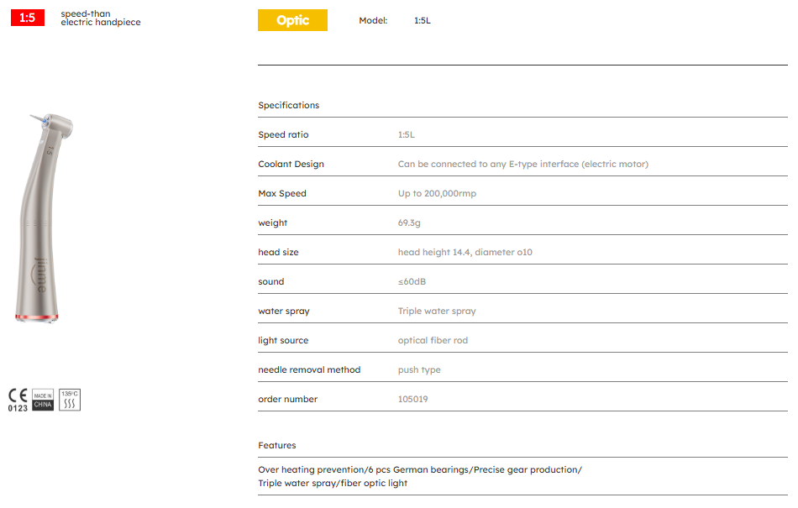Select the Speed ratio row label
This screenshot has height=508, width=798.
click(x=283, y=134)
